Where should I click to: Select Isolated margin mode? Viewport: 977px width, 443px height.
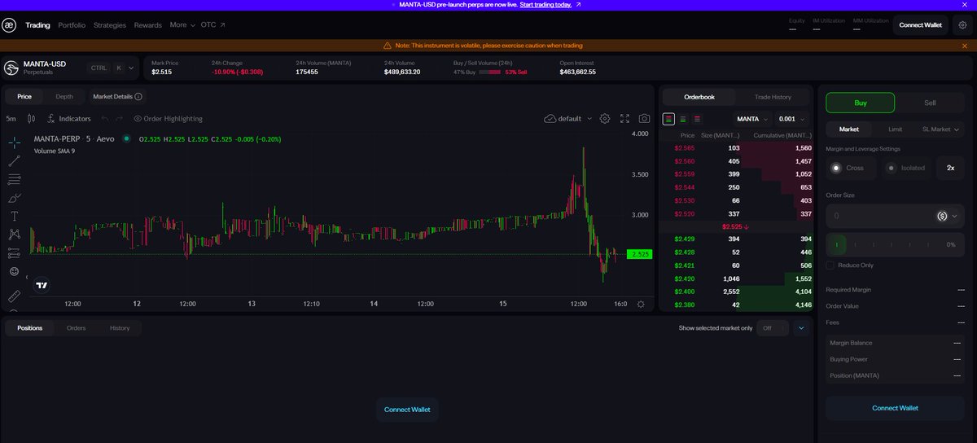(907, 168)
